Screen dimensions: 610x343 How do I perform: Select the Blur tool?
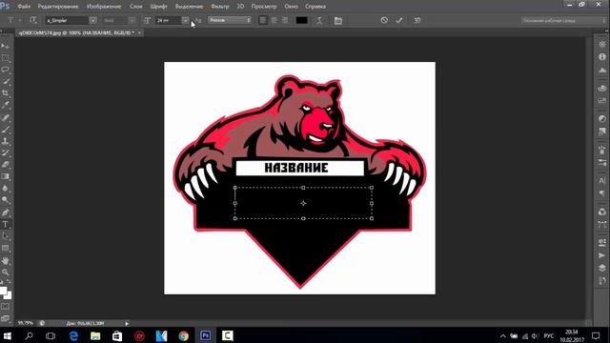pos(6,188)
